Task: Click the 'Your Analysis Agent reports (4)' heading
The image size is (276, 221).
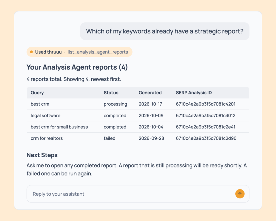Action: (77, 67)
